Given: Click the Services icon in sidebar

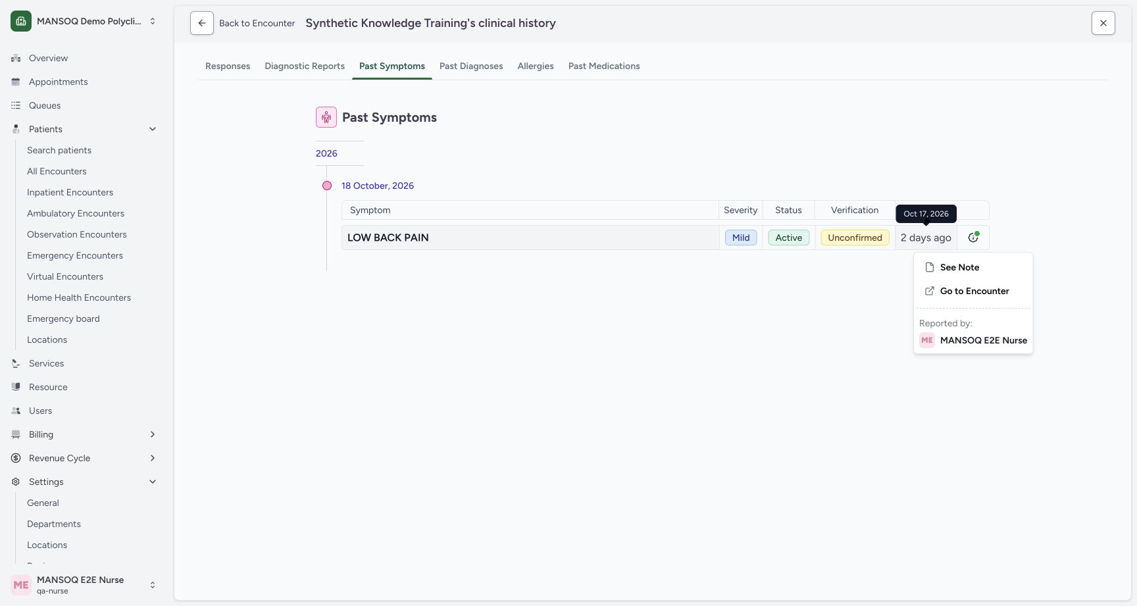Looking at the screenshot, I should point(16,363).
